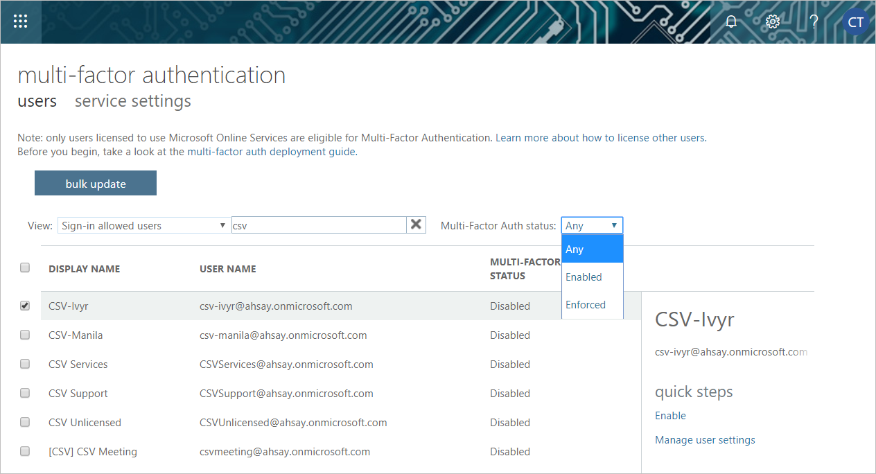Clear the csv search with X icon
Image resolution: width=876 pixels, height=474 pixels.
tap(416, 225)
